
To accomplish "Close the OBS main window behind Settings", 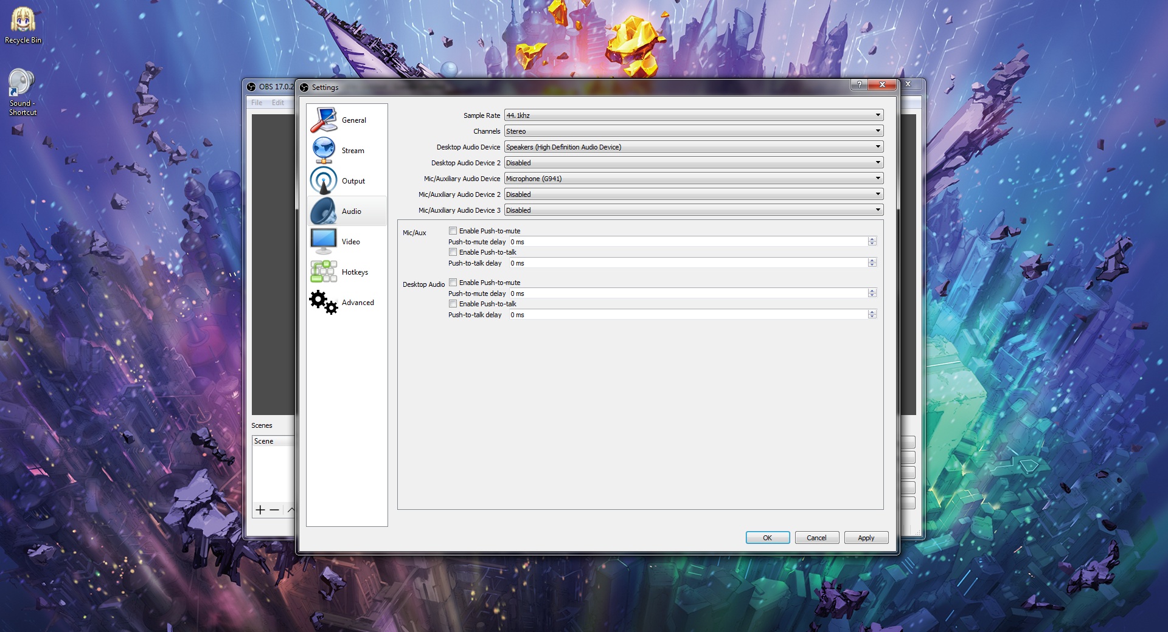I will tap(908, 84).
